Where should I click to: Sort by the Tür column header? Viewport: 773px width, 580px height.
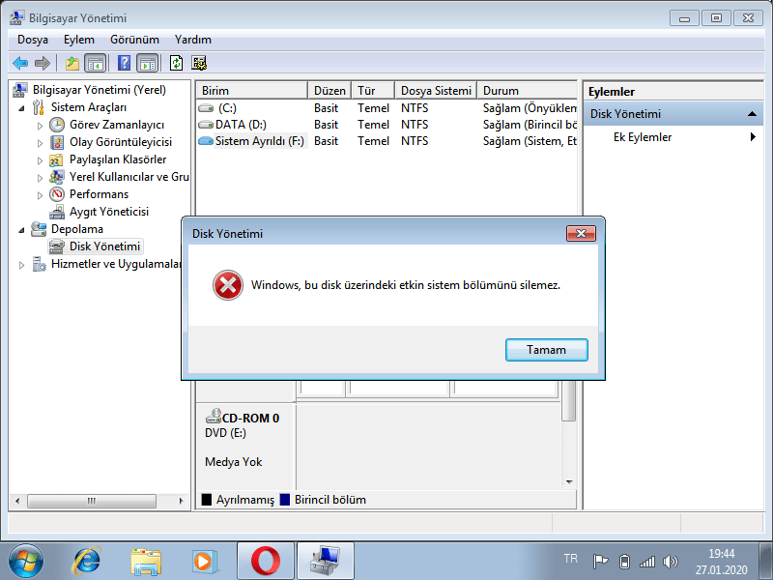pyautogui.click(x=373, y=91)
